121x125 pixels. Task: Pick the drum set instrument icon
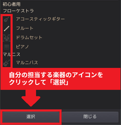[7, 38]
